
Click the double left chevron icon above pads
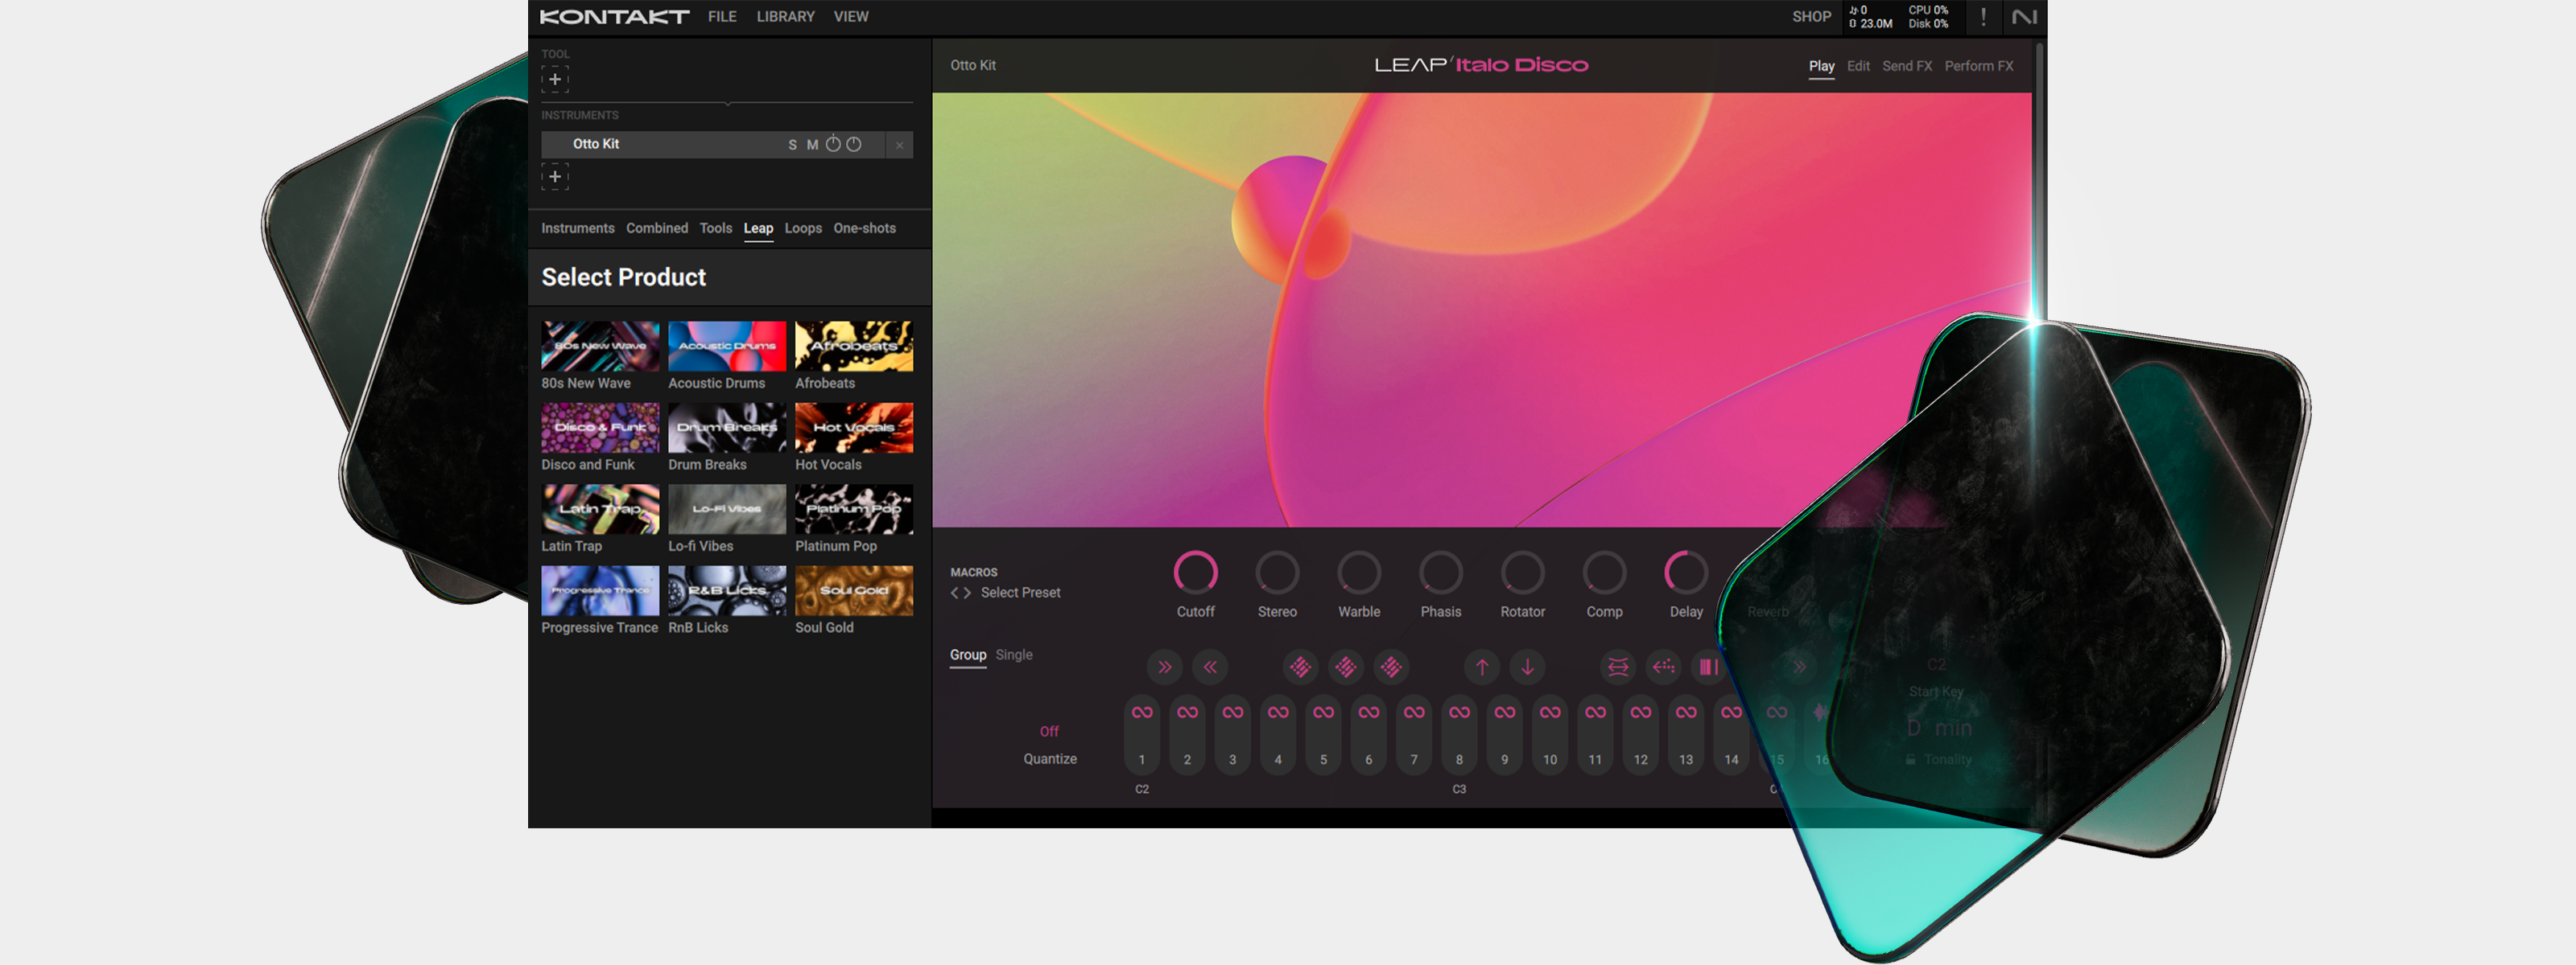1210,667
